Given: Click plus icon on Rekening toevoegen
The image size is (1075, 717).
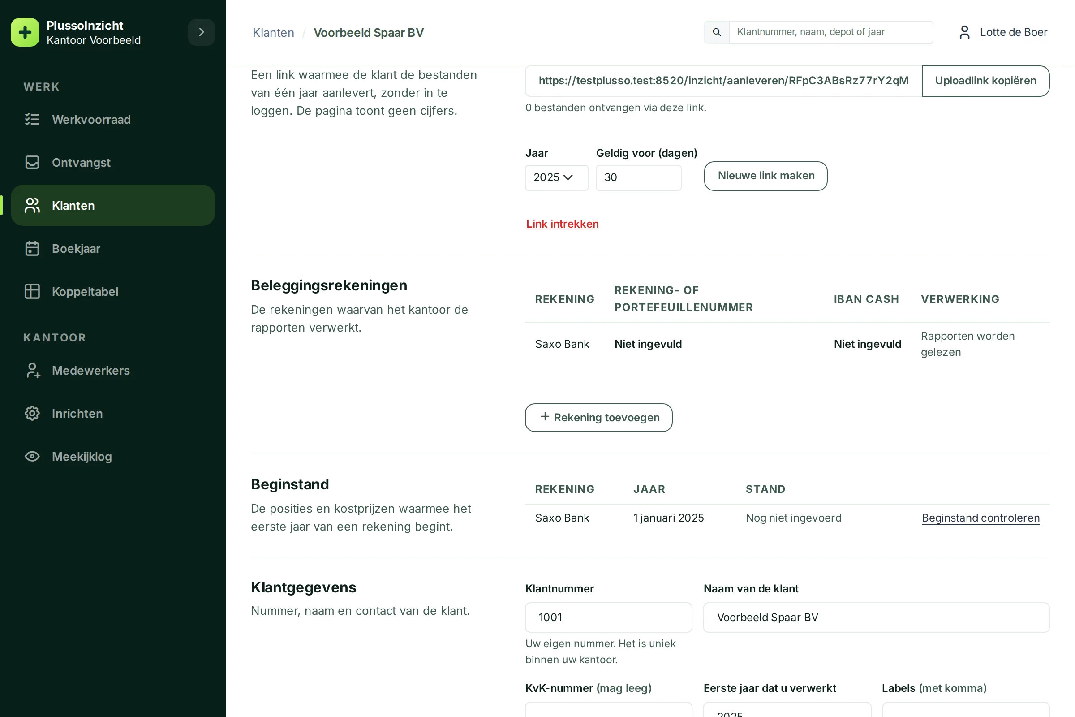Looking at the screenshot, I should [x=545, y=417].
